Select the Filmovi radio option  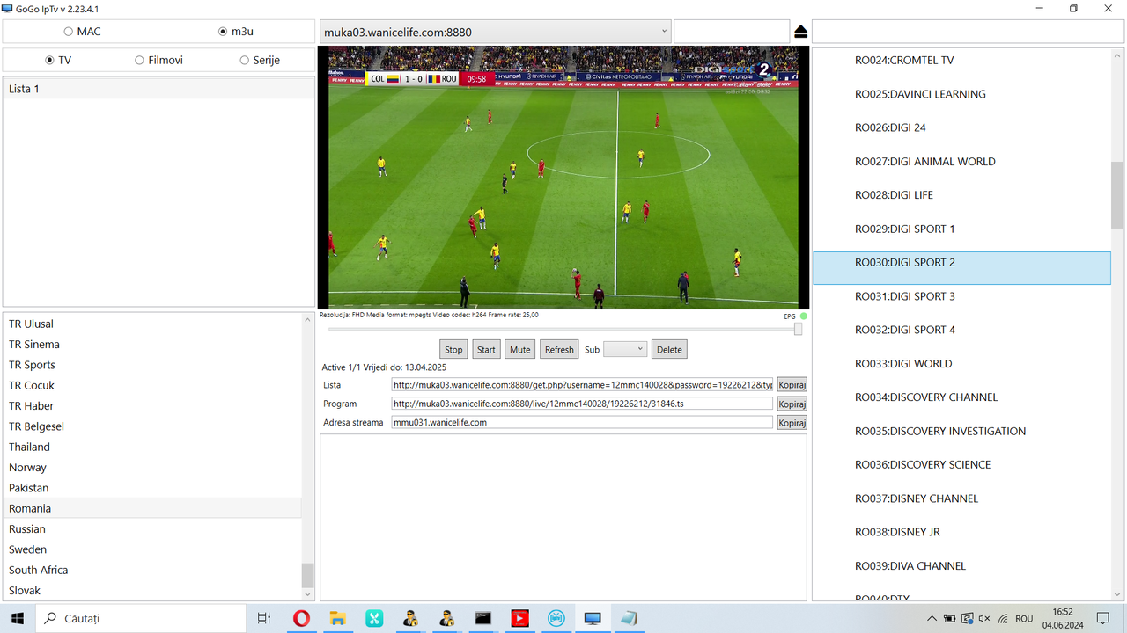point(139,61)
